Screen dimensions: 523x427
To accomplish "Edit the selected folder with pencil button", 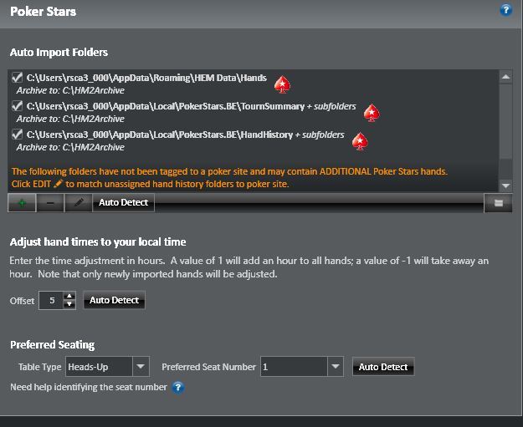I will click(x=79, y=202).
